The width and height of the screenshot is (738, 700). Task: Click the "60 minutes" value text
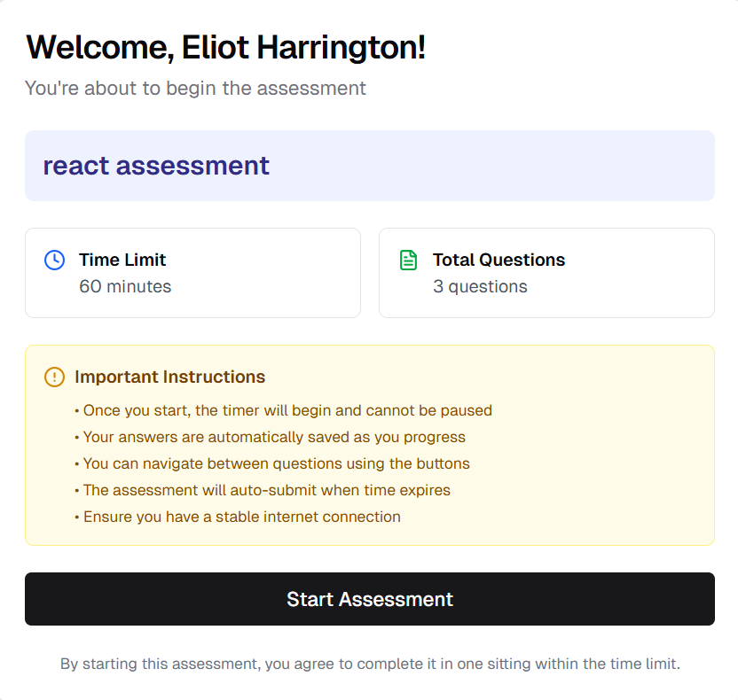click(125, 286)
